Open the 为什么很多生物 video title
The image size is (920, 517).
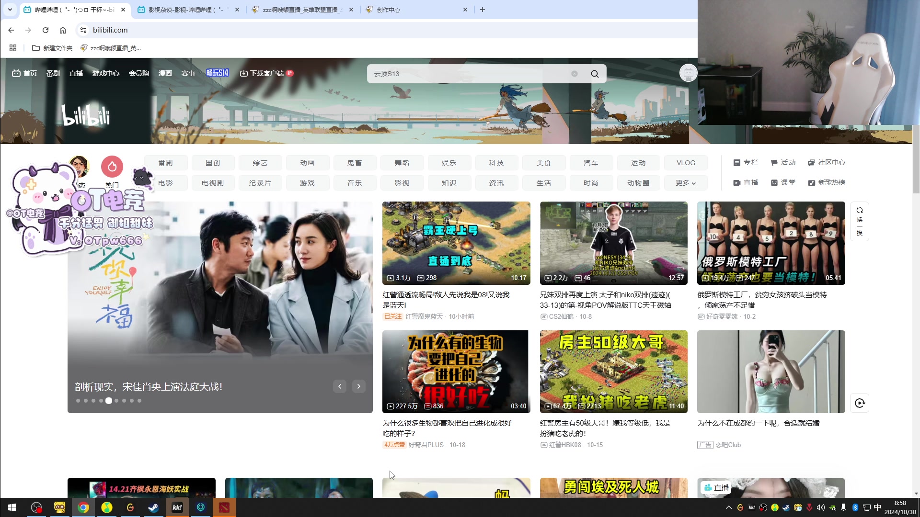[x=447, y=428]
